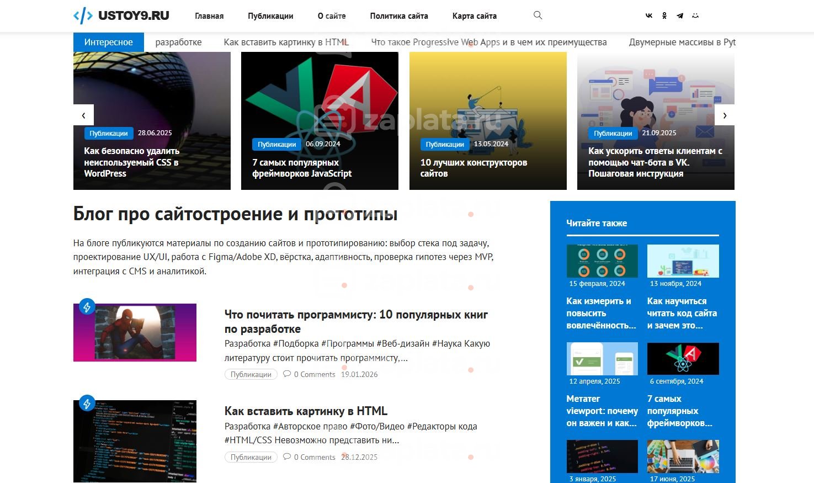Open 0 Comments link of HTML picture post

coord(309,457)
